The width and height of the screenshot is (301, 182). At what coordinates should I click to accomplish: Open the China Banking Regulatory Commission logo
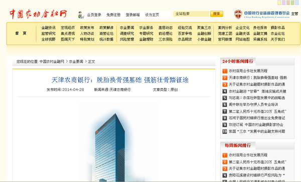tap(262, 14)
